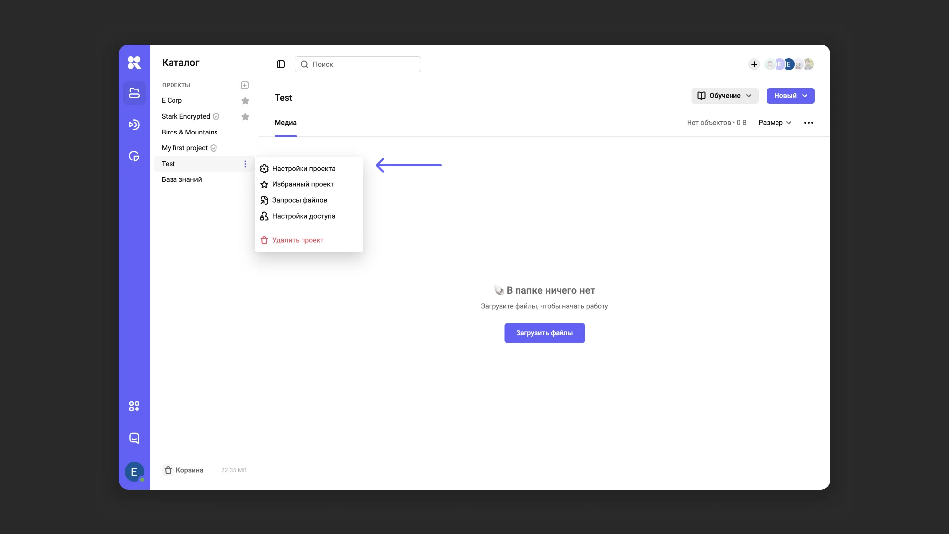Open the Новый dropdown button
949x534 pixels.
click(x=790, y=96)
